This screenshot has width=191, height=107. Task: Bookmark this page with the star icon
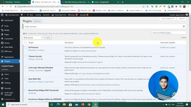pyautogui.click(x=147, y=7)
